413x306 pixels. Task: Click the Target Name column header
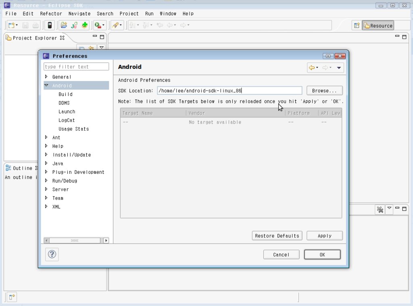click(153, 113)
